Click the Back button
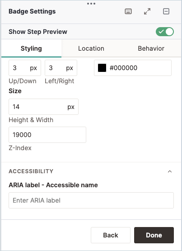182x251 pixels. 111,235
